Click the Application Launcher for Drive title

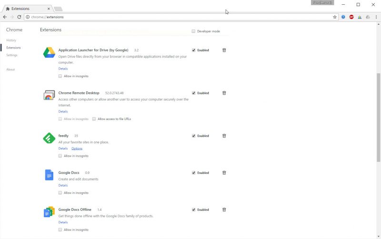coord(93,50)
